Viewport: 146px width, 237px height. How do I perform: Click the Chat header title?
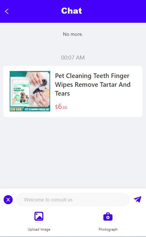72,11
